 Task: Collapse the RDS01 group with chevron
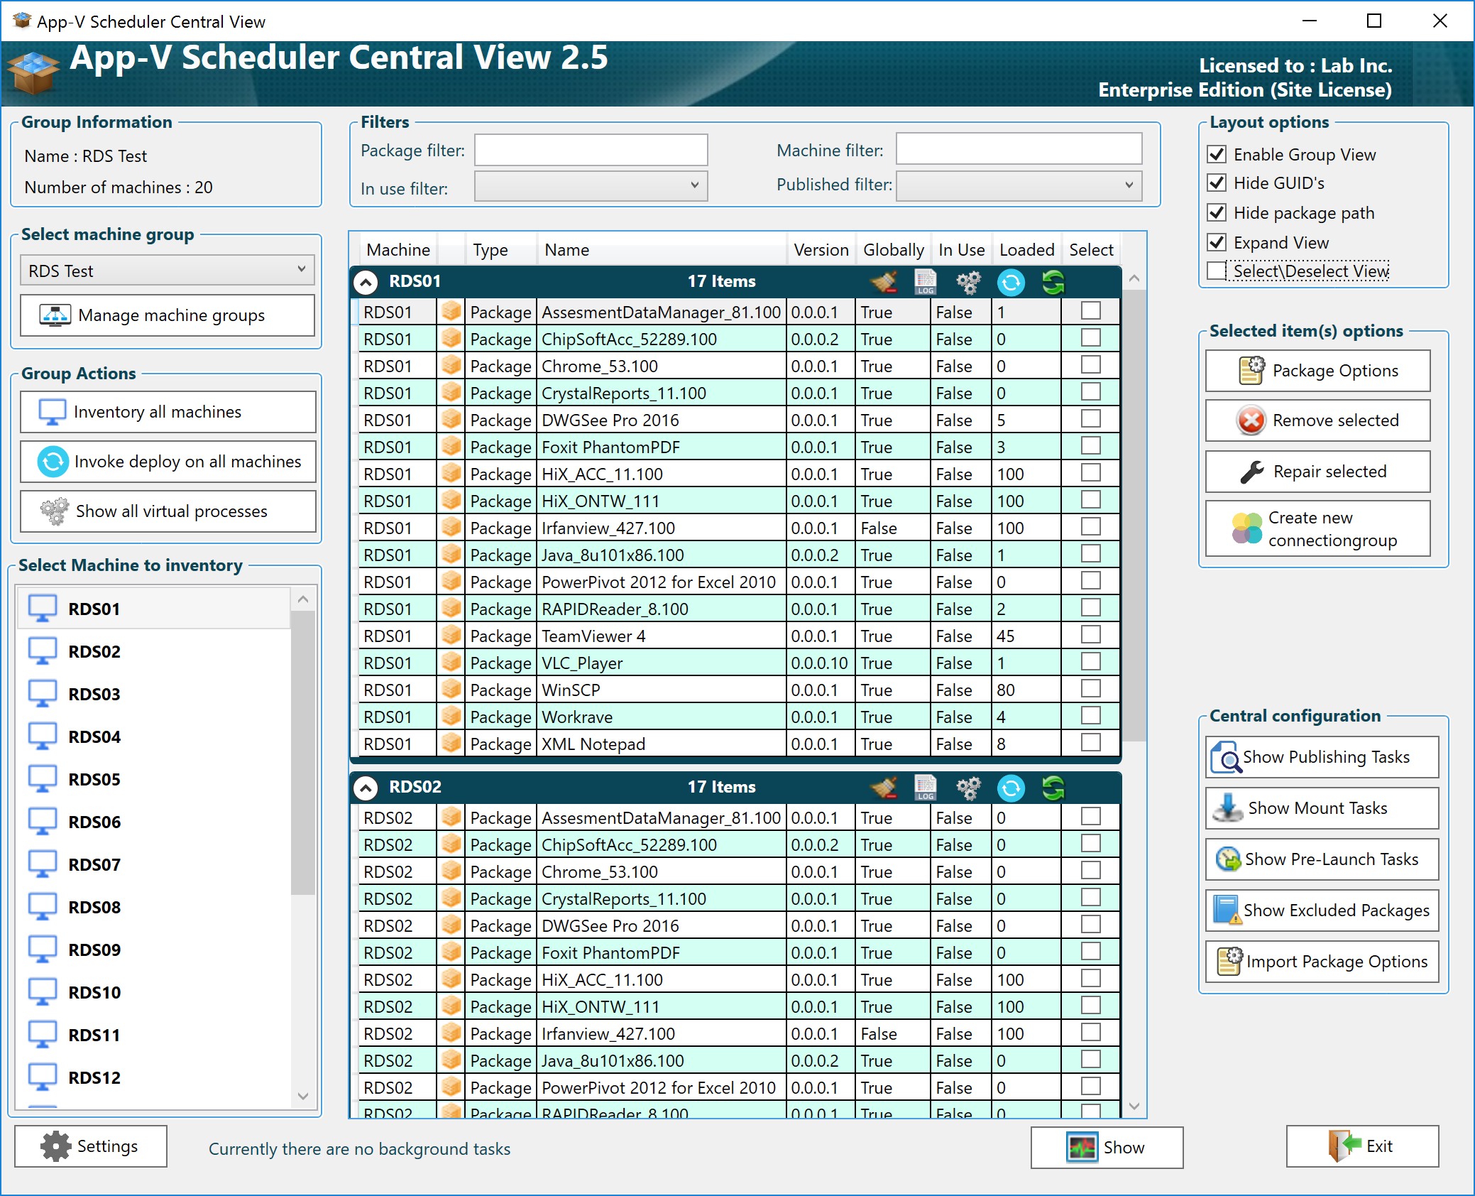pyautogui.click(x=366, y=282)
